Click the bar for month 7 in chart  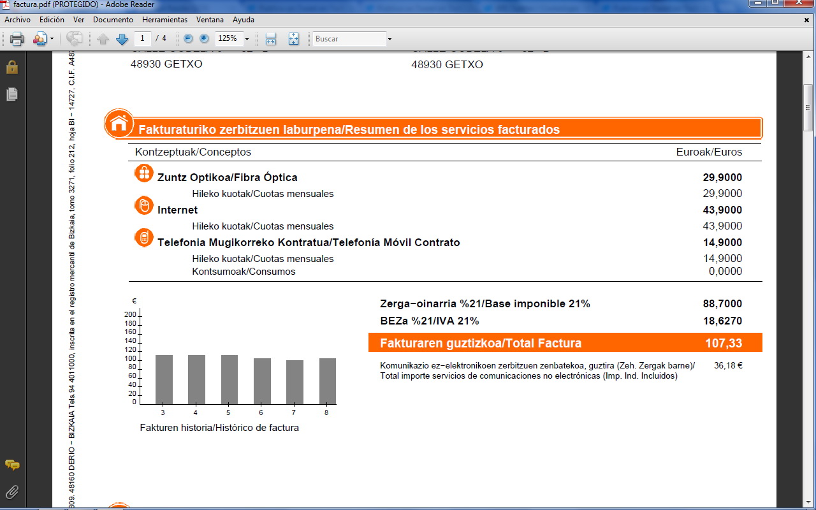coord(295,382)
